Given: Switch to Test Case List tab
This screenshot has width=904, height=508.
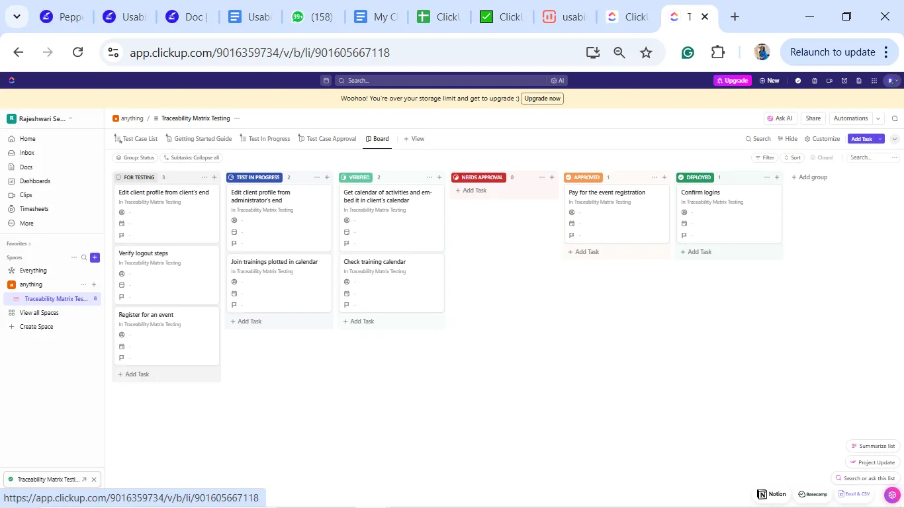Looking at the screenshot, I should coord(136,139).
